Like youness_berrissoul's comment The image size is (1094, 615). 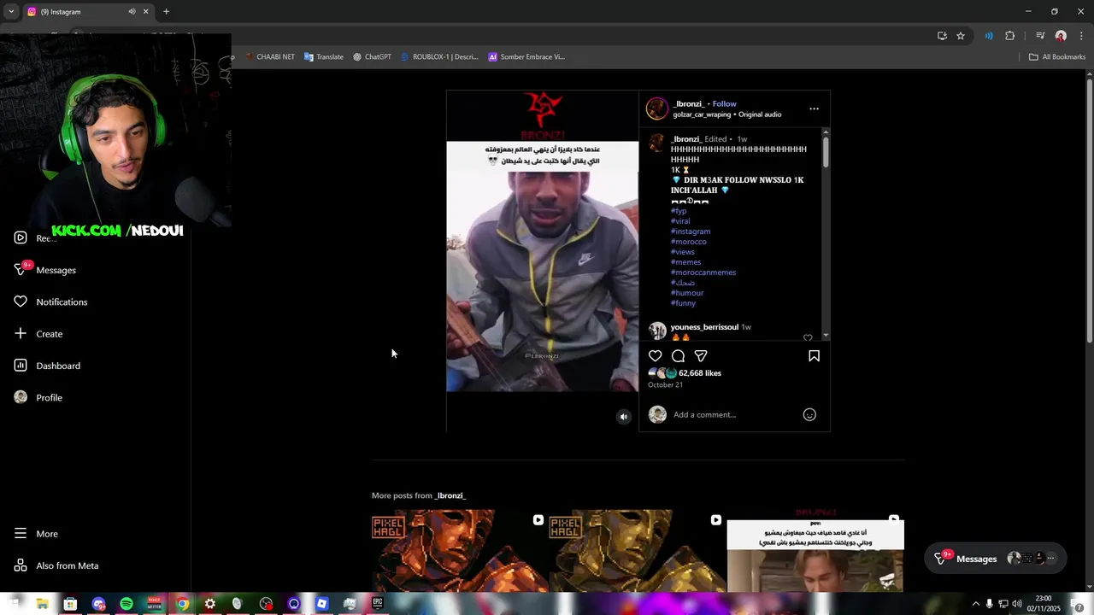pyautogui.click(x=808, y=337)
